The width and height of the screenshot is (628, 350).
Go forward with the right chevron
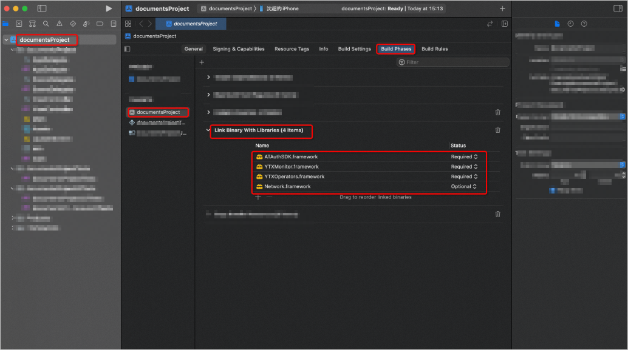(x=150, y=24)
